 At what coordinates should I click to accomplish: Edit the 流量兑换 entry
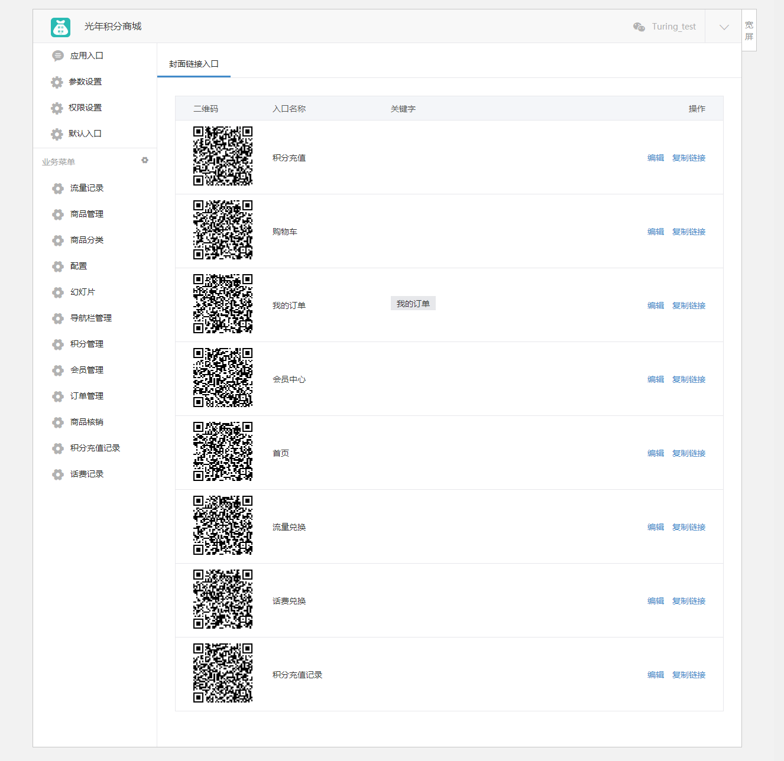pos(656,527)
